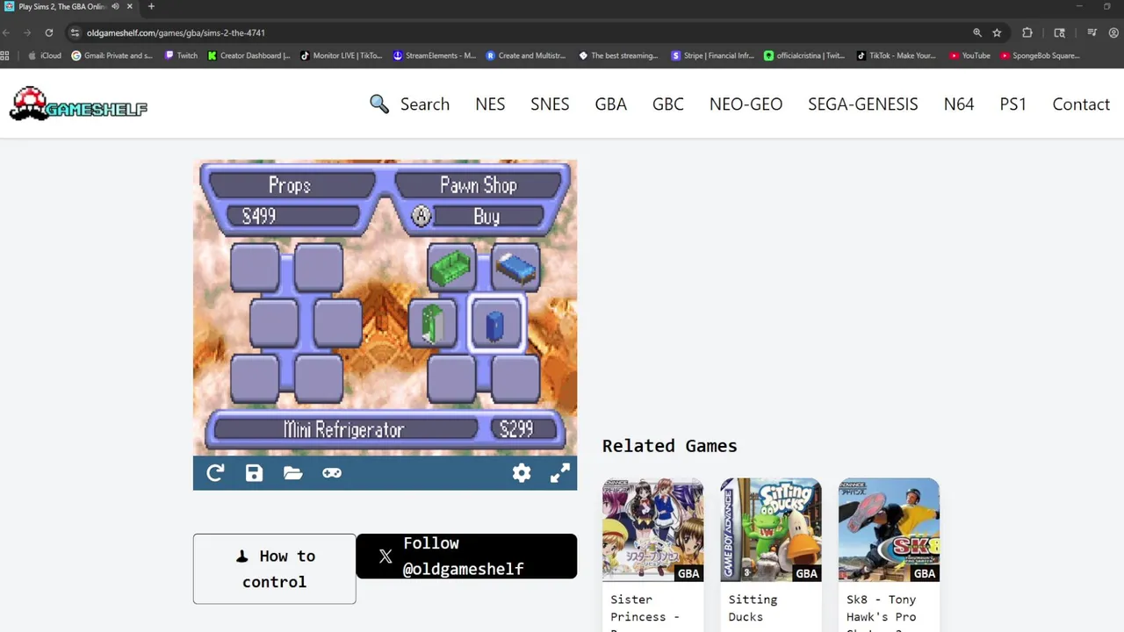Open the SEGA-GENESIS games section

click(863, 104)
